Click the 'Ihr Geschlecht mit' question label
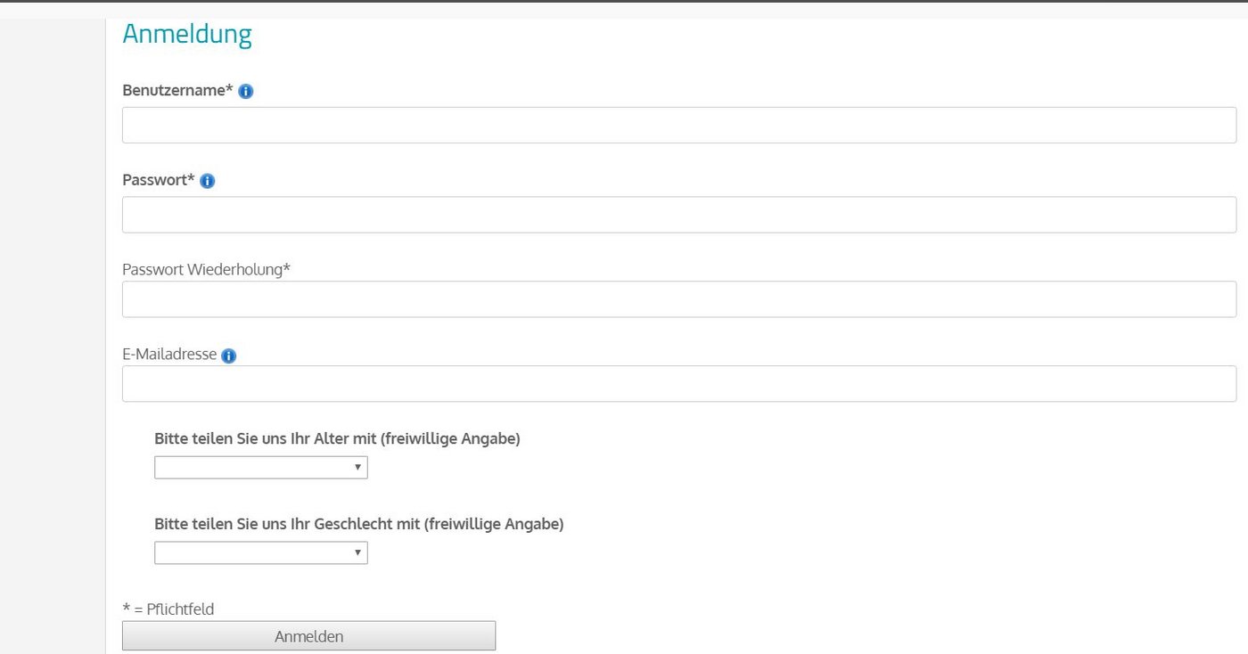The height and width of the screenshot is (654, 1248). click(x=358, y=525)
